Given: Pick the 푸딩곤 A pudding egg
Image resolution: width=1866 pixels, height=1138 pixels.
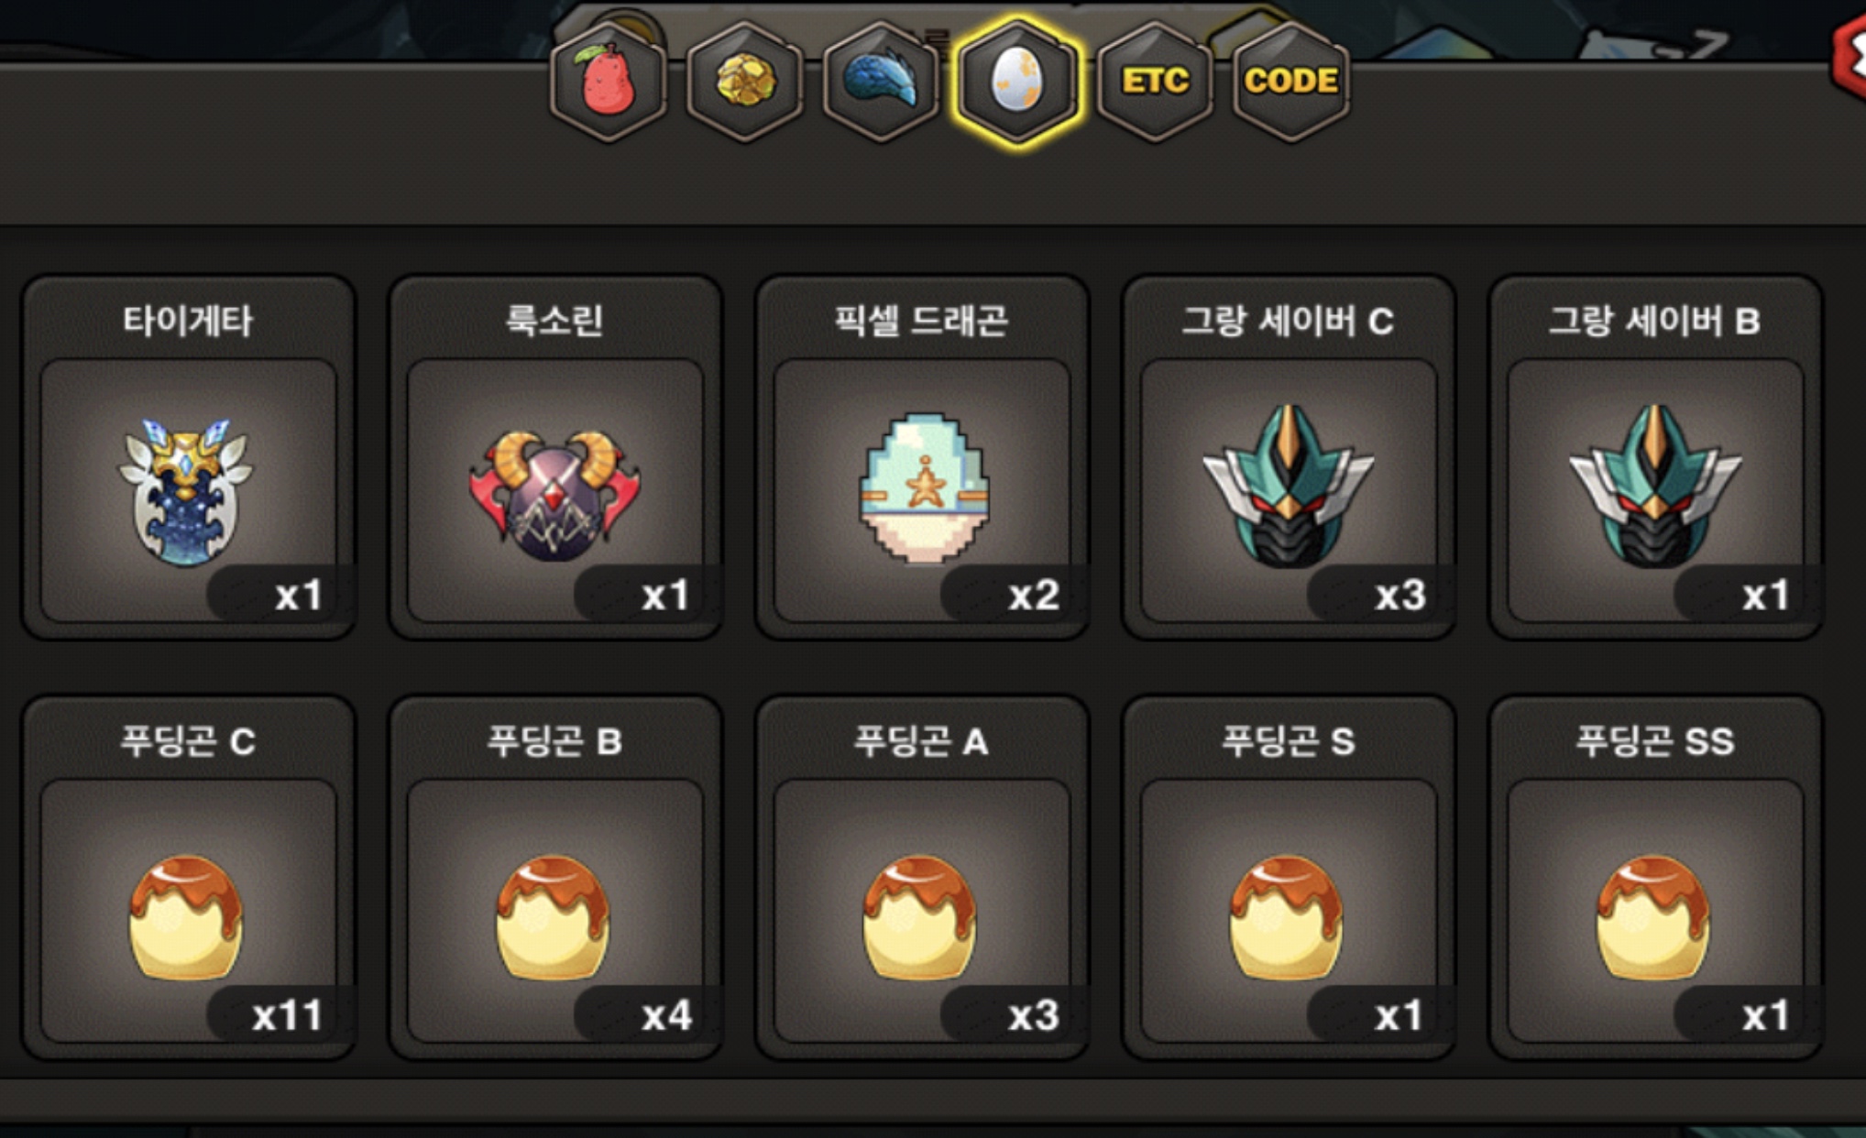Looking at the screenshot, I should [920, 917].
